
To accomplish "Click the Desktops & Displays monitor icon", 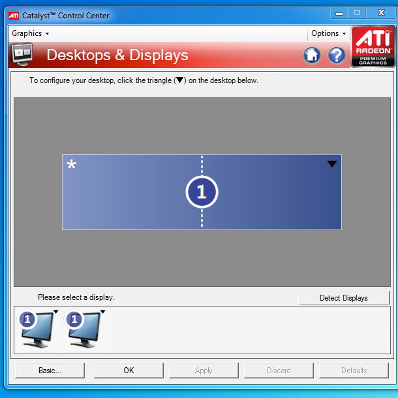I will [x=22, y=54].
